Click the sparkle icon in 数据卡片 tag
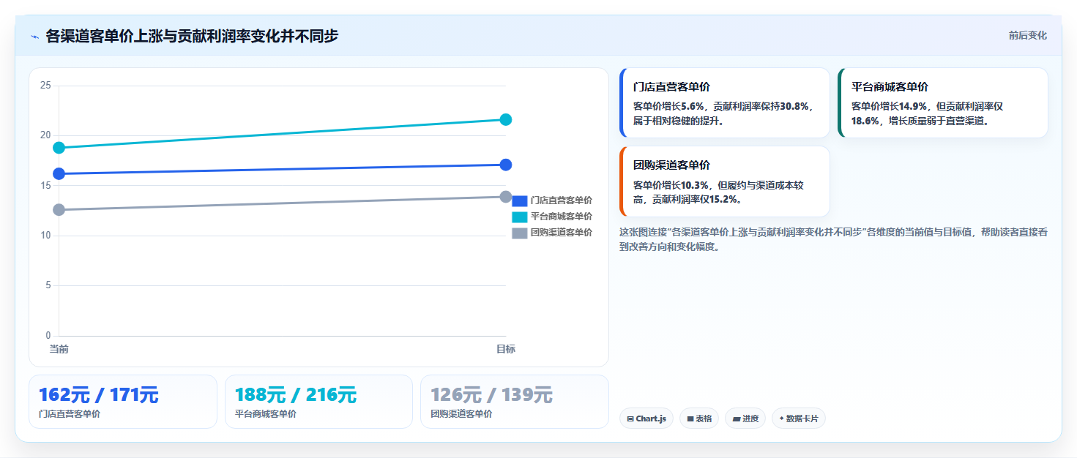The width and height of the screenshot is (1077, 458). coord(782,418)
